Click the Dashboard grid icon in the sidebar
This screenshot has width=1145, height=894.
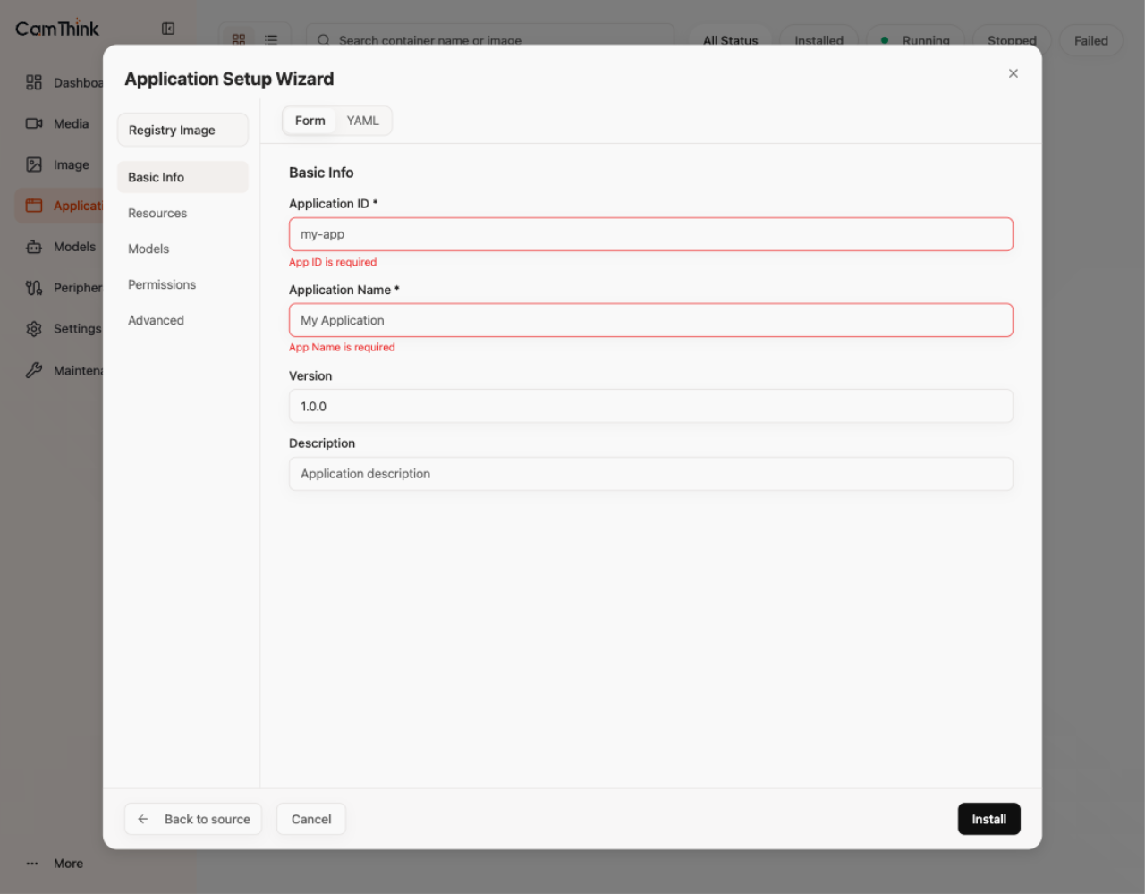point(34,82)
